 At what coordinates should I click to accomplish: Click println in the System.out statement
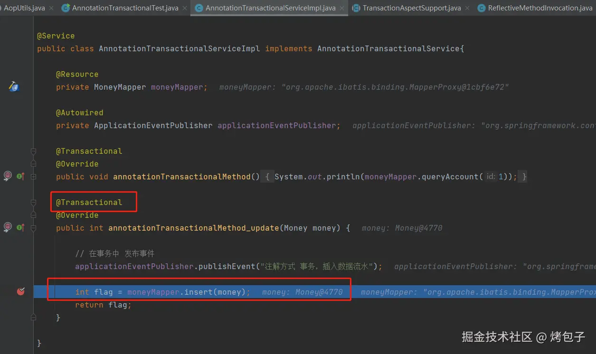pos(343,177)
